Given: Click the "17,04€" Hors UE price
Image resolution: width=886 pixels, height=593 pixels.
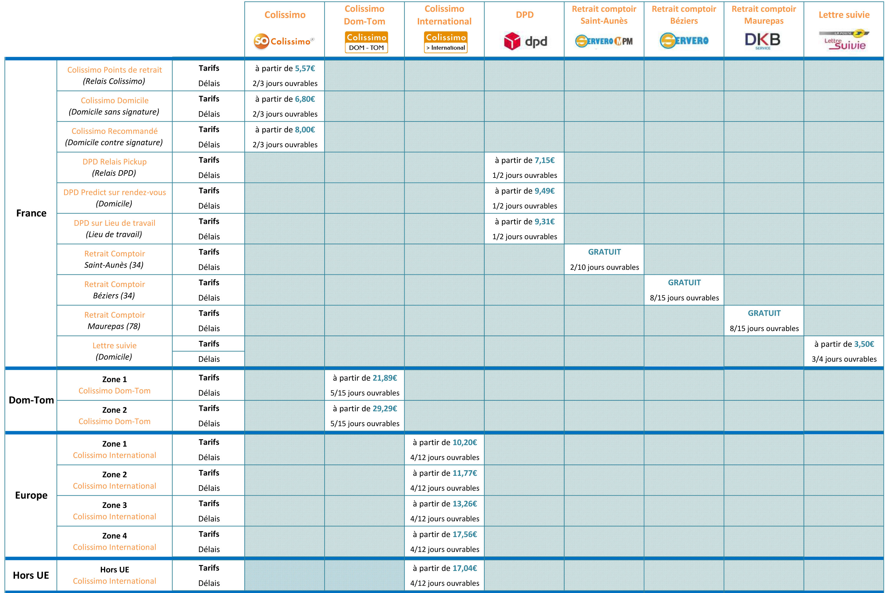Looking at the screenshot, I should (465, 568).
